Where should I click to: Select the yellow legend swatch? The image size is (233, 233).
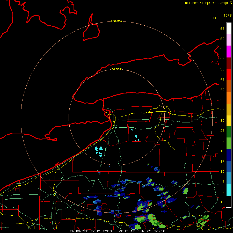[229, 121]
